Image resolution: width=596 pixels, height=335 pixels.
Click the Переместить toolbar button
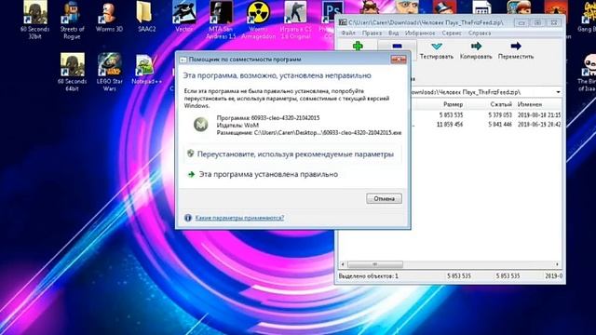[516, 51]
